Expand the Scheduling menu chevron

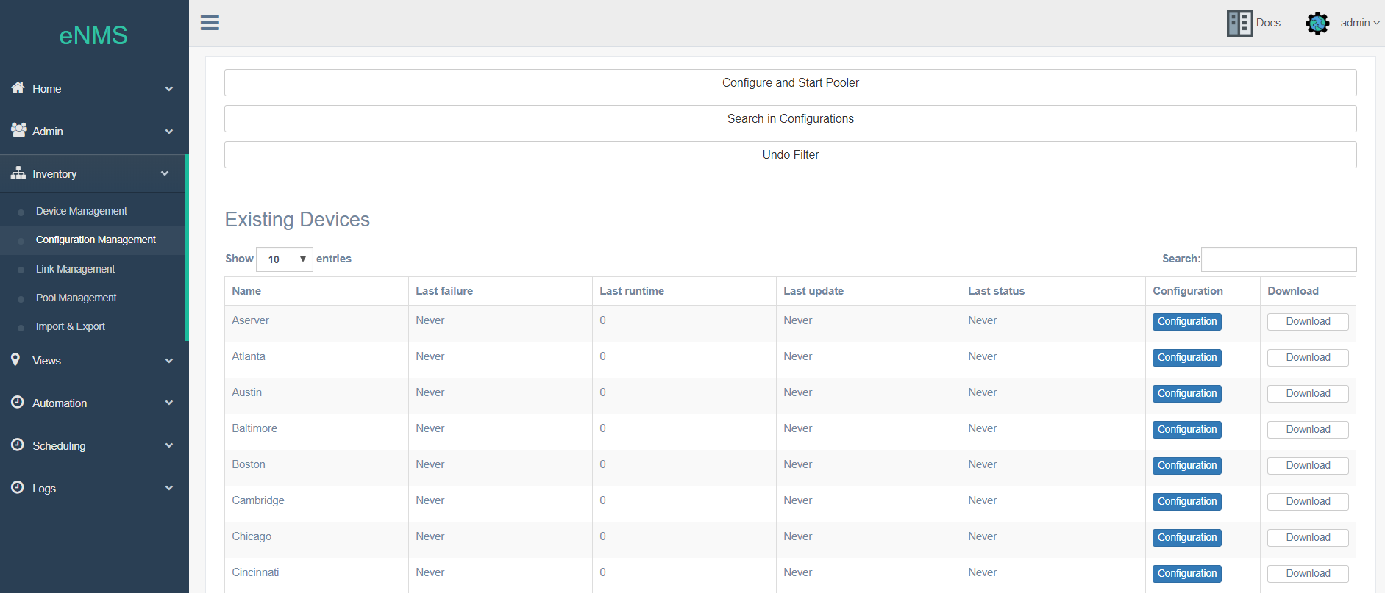(169, 445)
